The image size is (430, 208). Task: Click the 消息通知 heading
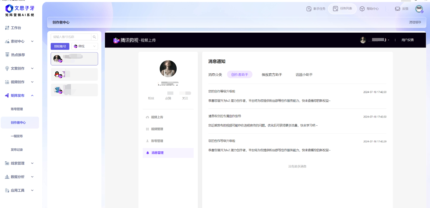pos(217,61)
